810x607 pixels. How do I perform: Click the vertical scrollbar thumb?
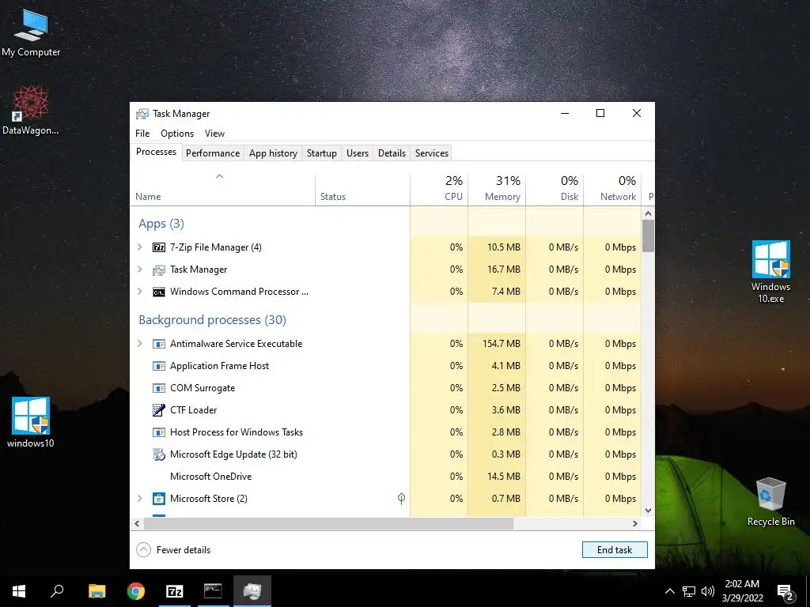(649, 236)
